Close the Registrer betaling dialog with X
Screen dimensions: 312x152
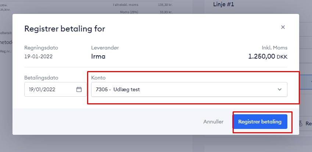(x=283, y=27)
